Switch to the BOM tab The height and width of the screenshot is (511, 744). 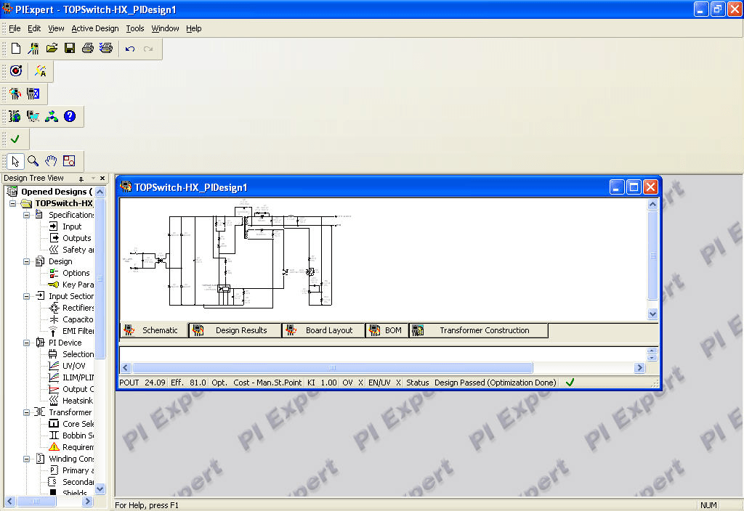[387, 330]
